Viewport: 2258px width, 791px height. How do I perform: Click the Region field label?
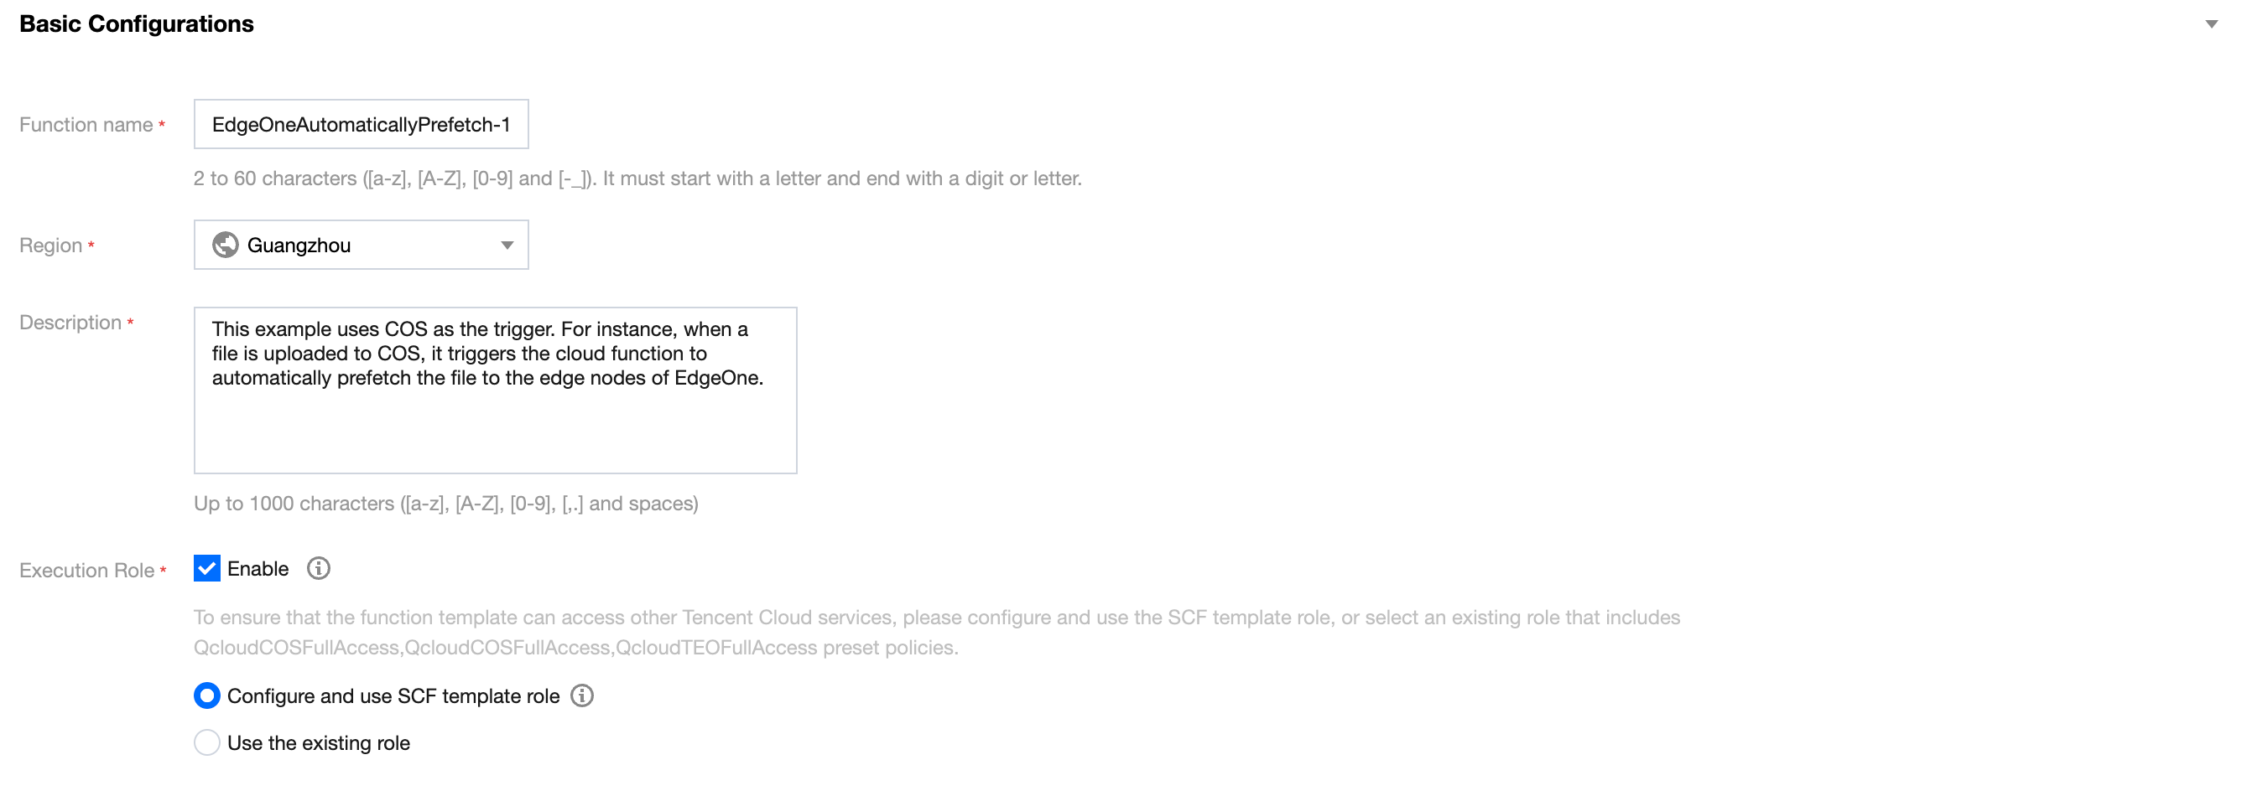point(51,246)
